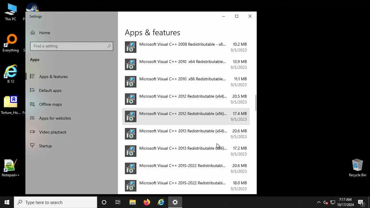Show hidden system tray icons

click(319, 202)
